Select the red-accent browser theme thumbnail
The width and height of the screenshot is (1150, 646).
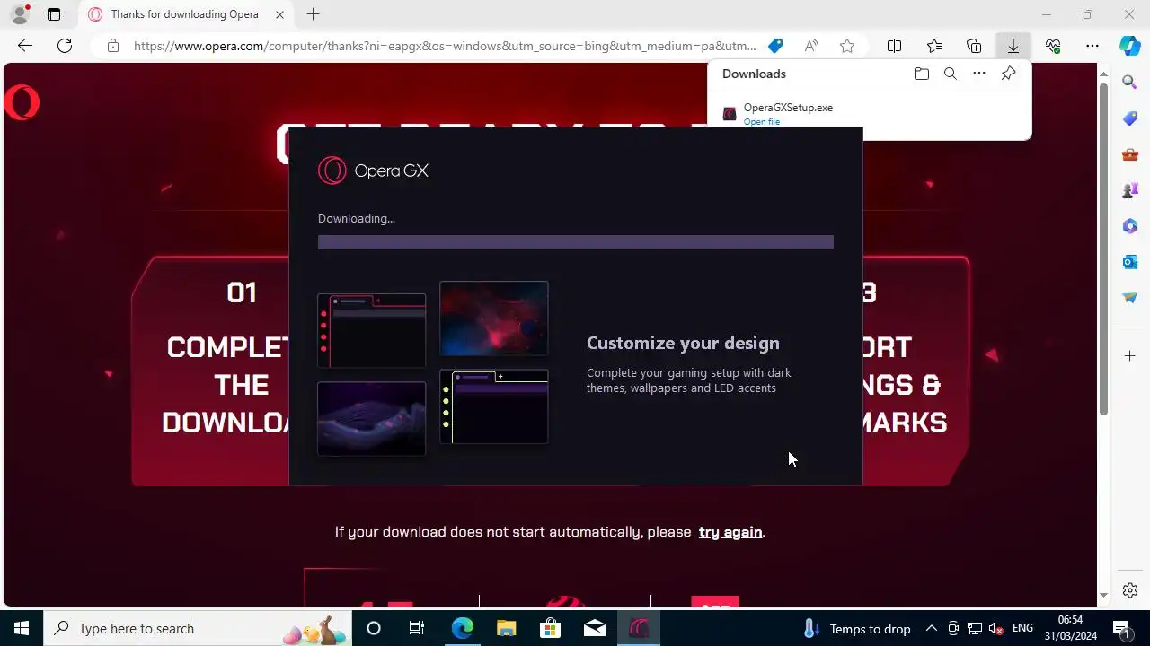[372, 330]
